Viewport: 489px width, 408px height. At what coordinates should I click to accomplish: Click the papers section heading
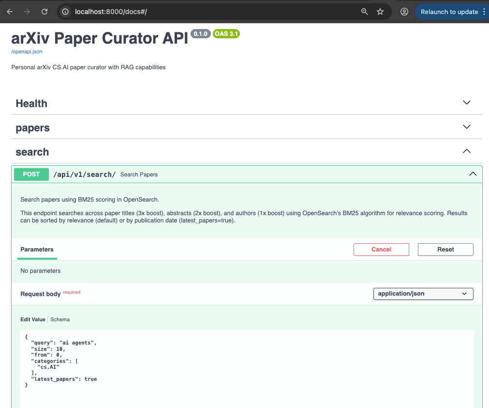click(32, 128)
